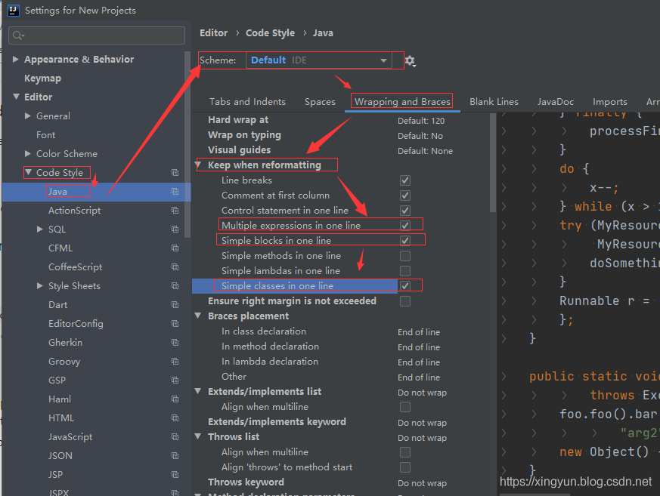Click the scheme gear settings icon
This screenshot has width=660, height=496.
[x=410, y=60]
